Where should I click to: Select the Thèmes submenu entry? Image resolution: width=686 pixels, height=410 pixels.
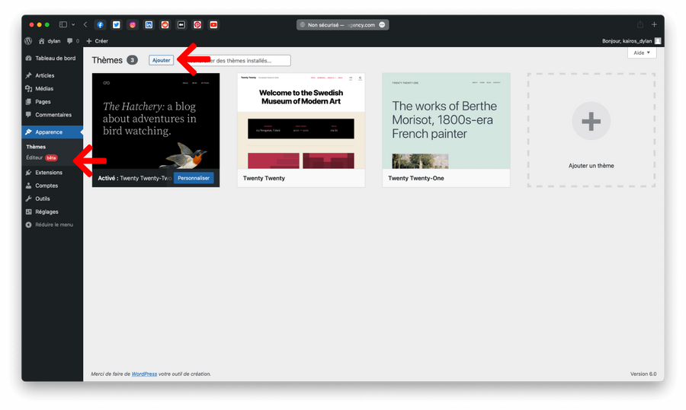coord(36,147)
